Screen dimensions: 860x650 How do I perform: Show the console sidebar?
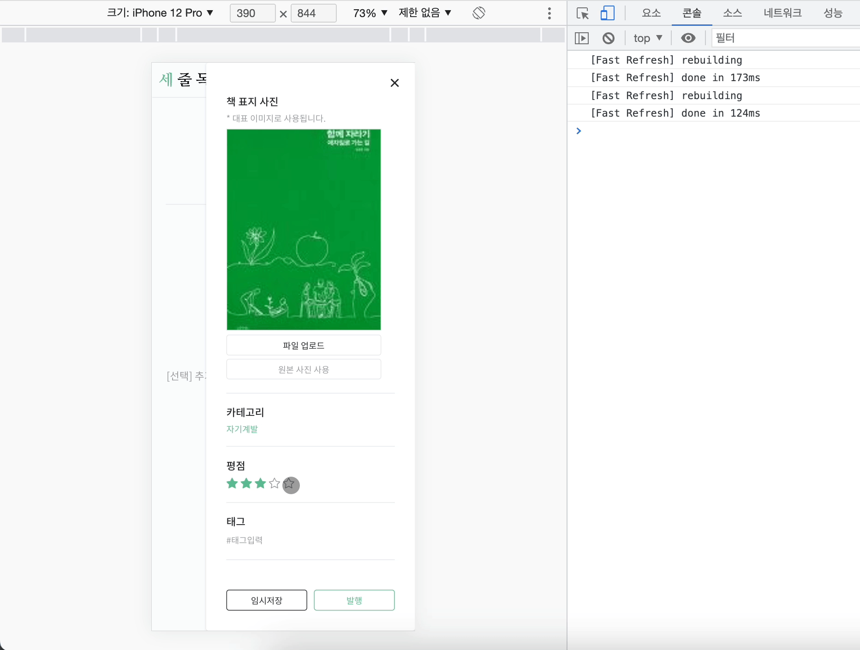[582, 38]
